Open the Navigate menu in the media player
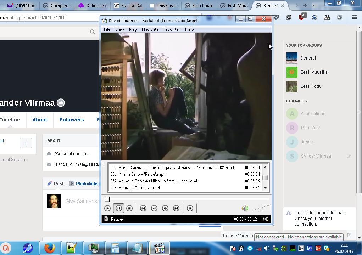362x255 pixels. 150,29
